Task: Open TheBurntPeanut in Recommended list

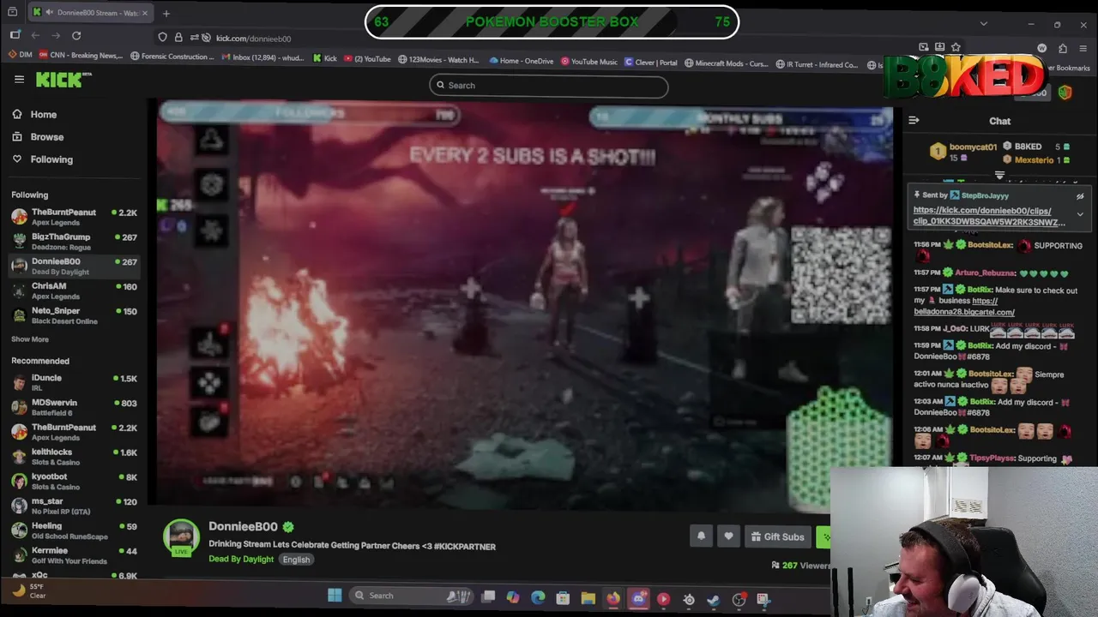Action: [x=74, y=432]
